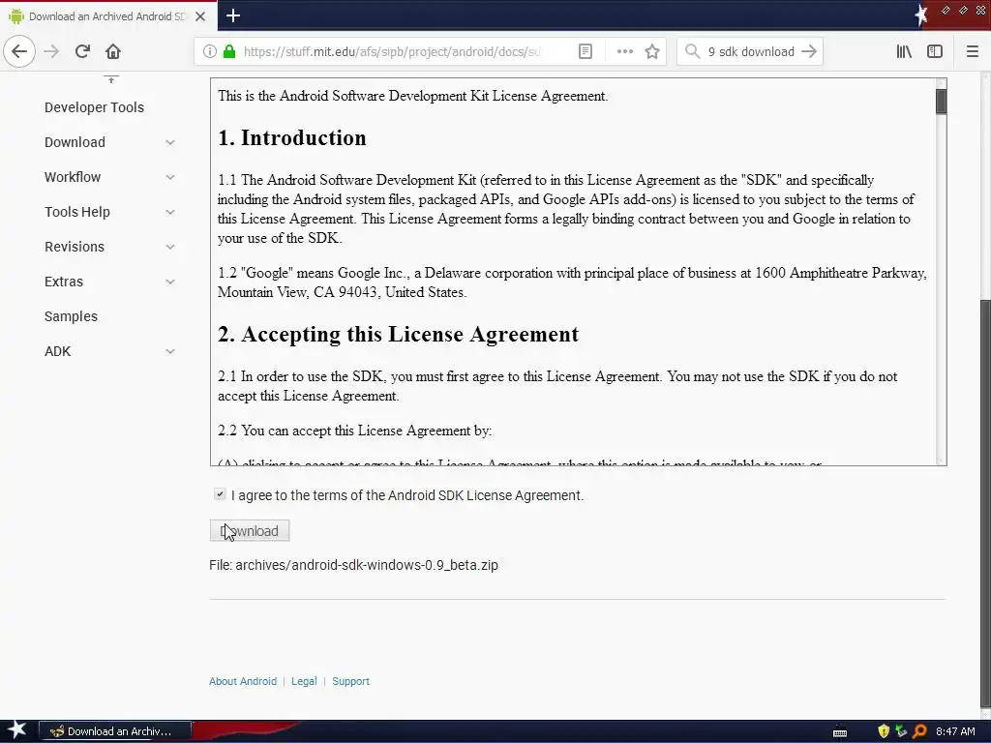Bookmark this page with star icon
991x743 pixels.
[x=652, y=51]
